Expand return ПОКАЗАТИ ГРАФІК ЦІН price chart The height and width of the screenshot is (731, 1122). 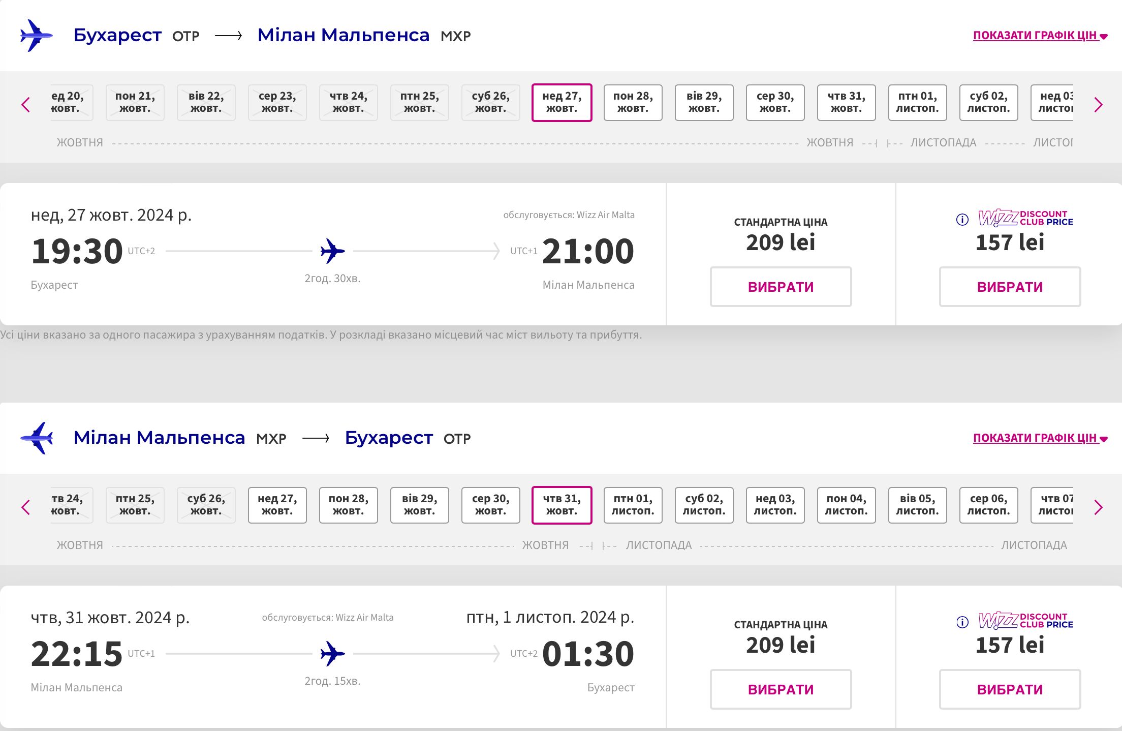tap(1040, 438)
